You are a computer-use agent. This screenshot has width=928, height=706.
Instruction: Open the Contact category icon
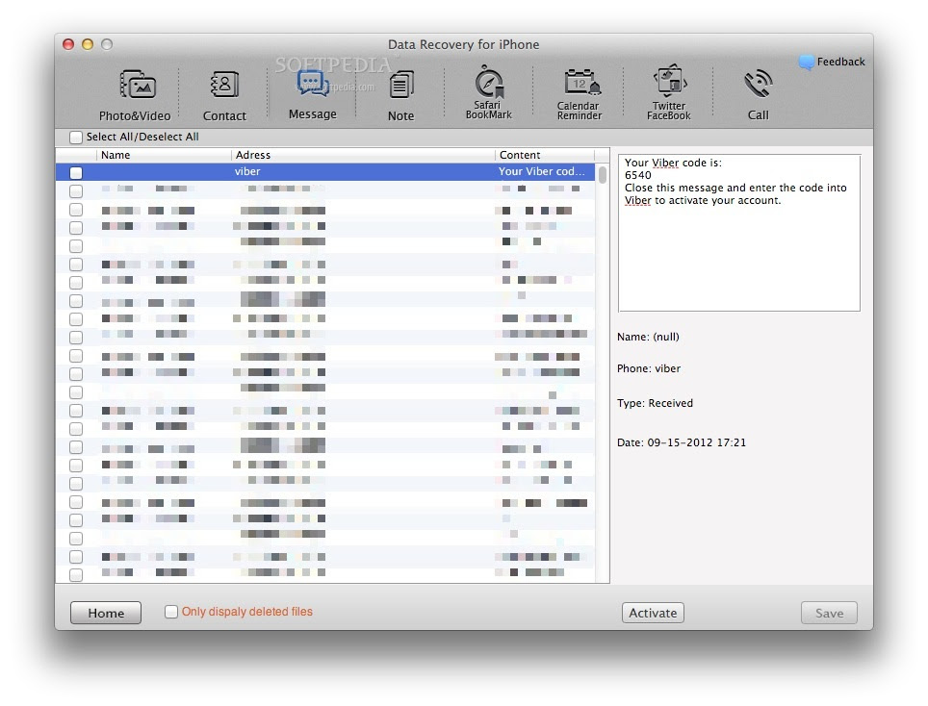[x=224, y=94]
